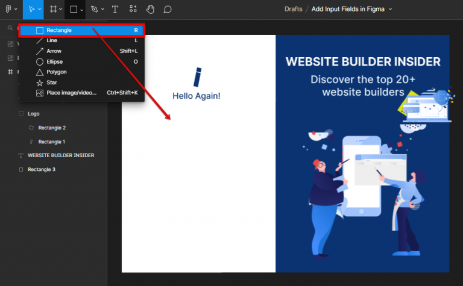
Task: Click the Pen tool icon
Action: tap(94, 9)
